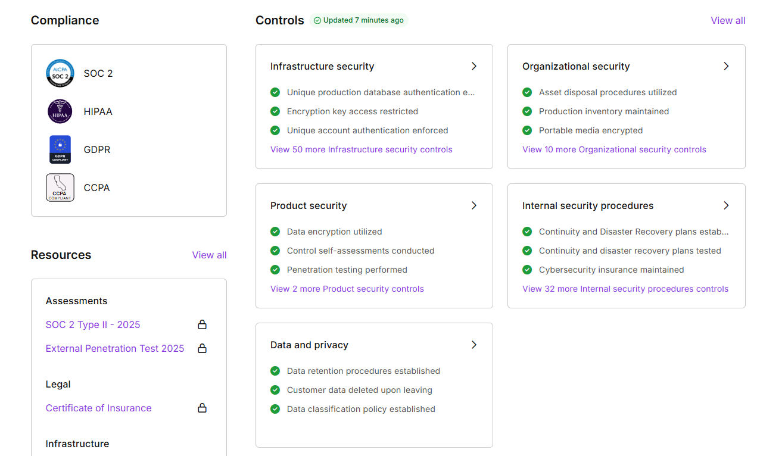
Task: Click the lock icon beside SOC 2 Type II - 2025
Action: click(202, 324)
